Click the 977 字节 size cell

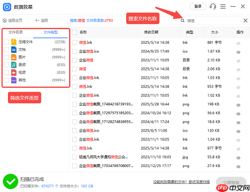click(x=215, y=148)
